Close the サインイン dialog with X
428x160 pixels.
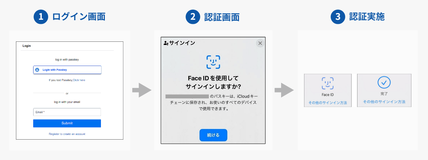pos(260,43)
